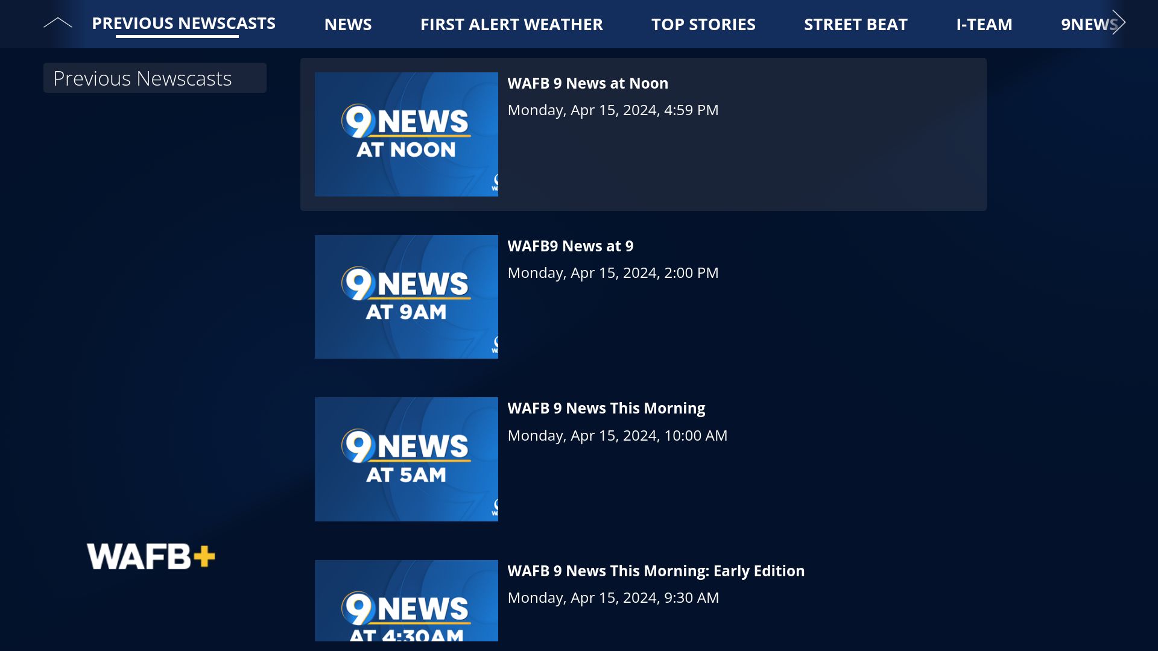Open the STREET BEAT section
1158x651 pixels.
(855, 24)
